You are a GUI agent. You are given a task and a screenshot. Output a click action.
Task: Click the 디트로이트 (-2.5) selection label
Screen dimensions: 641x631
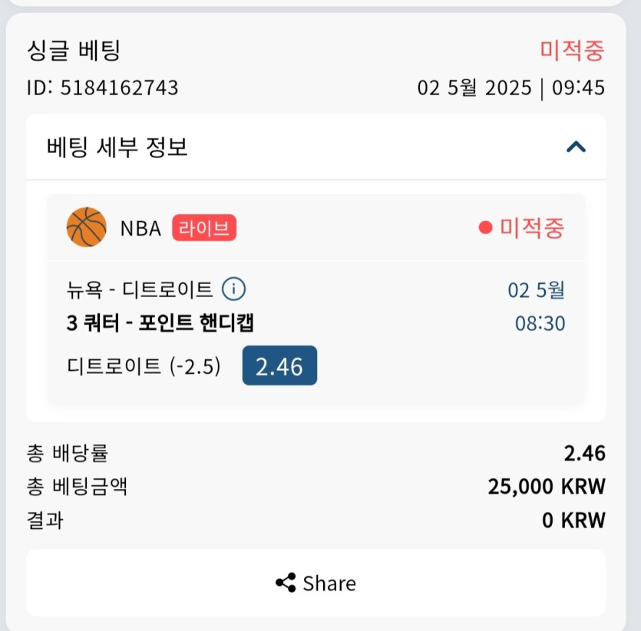144,365
